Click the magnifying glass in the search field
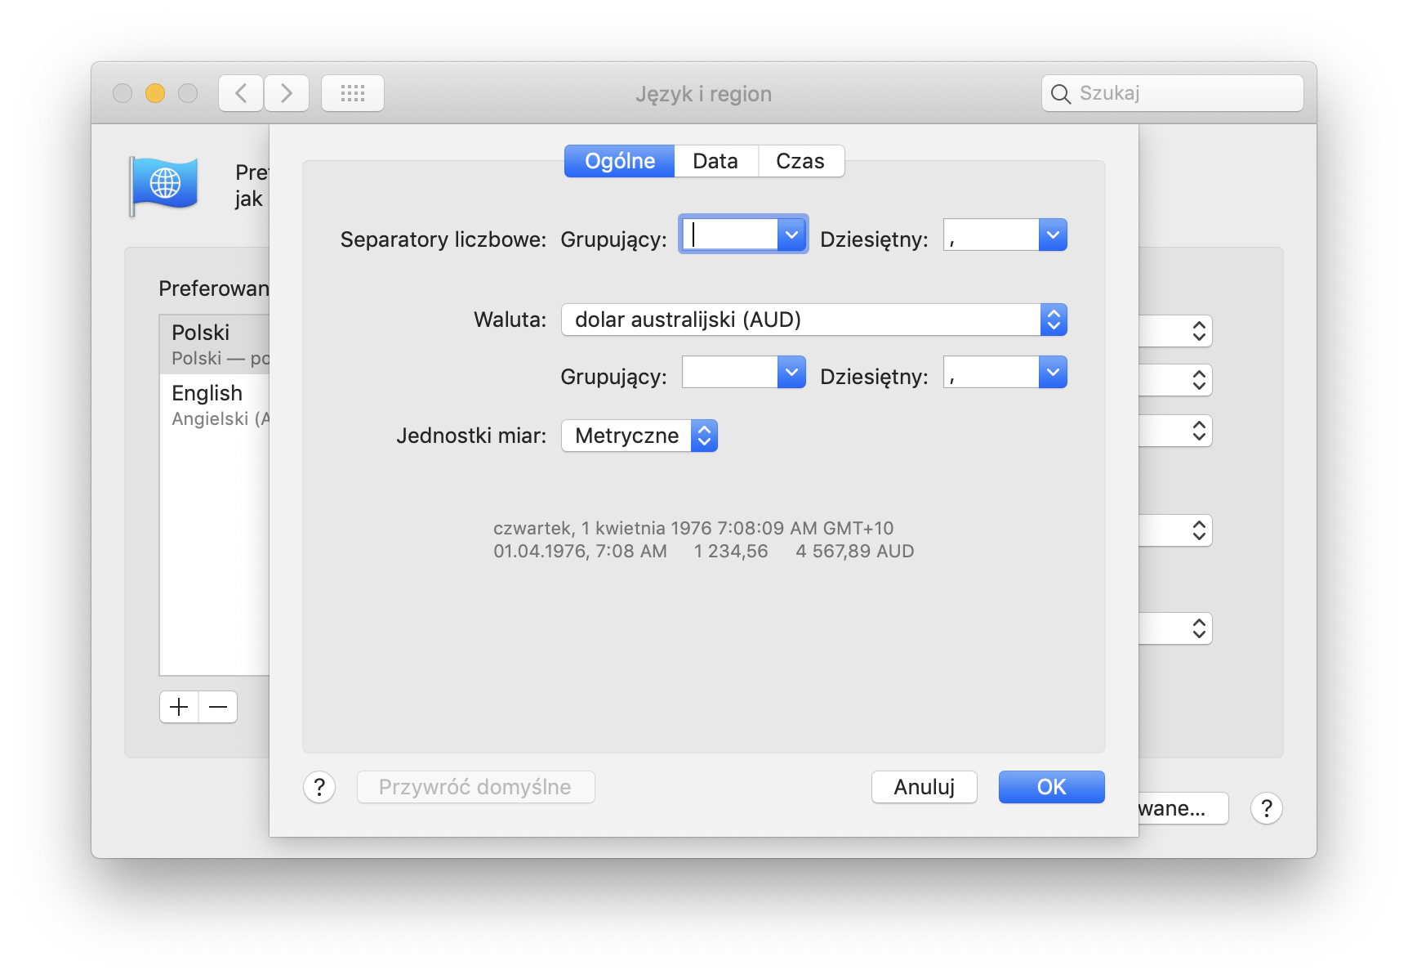The height and width of the screenshot is (979, 1408). [x=1060, y=93]
